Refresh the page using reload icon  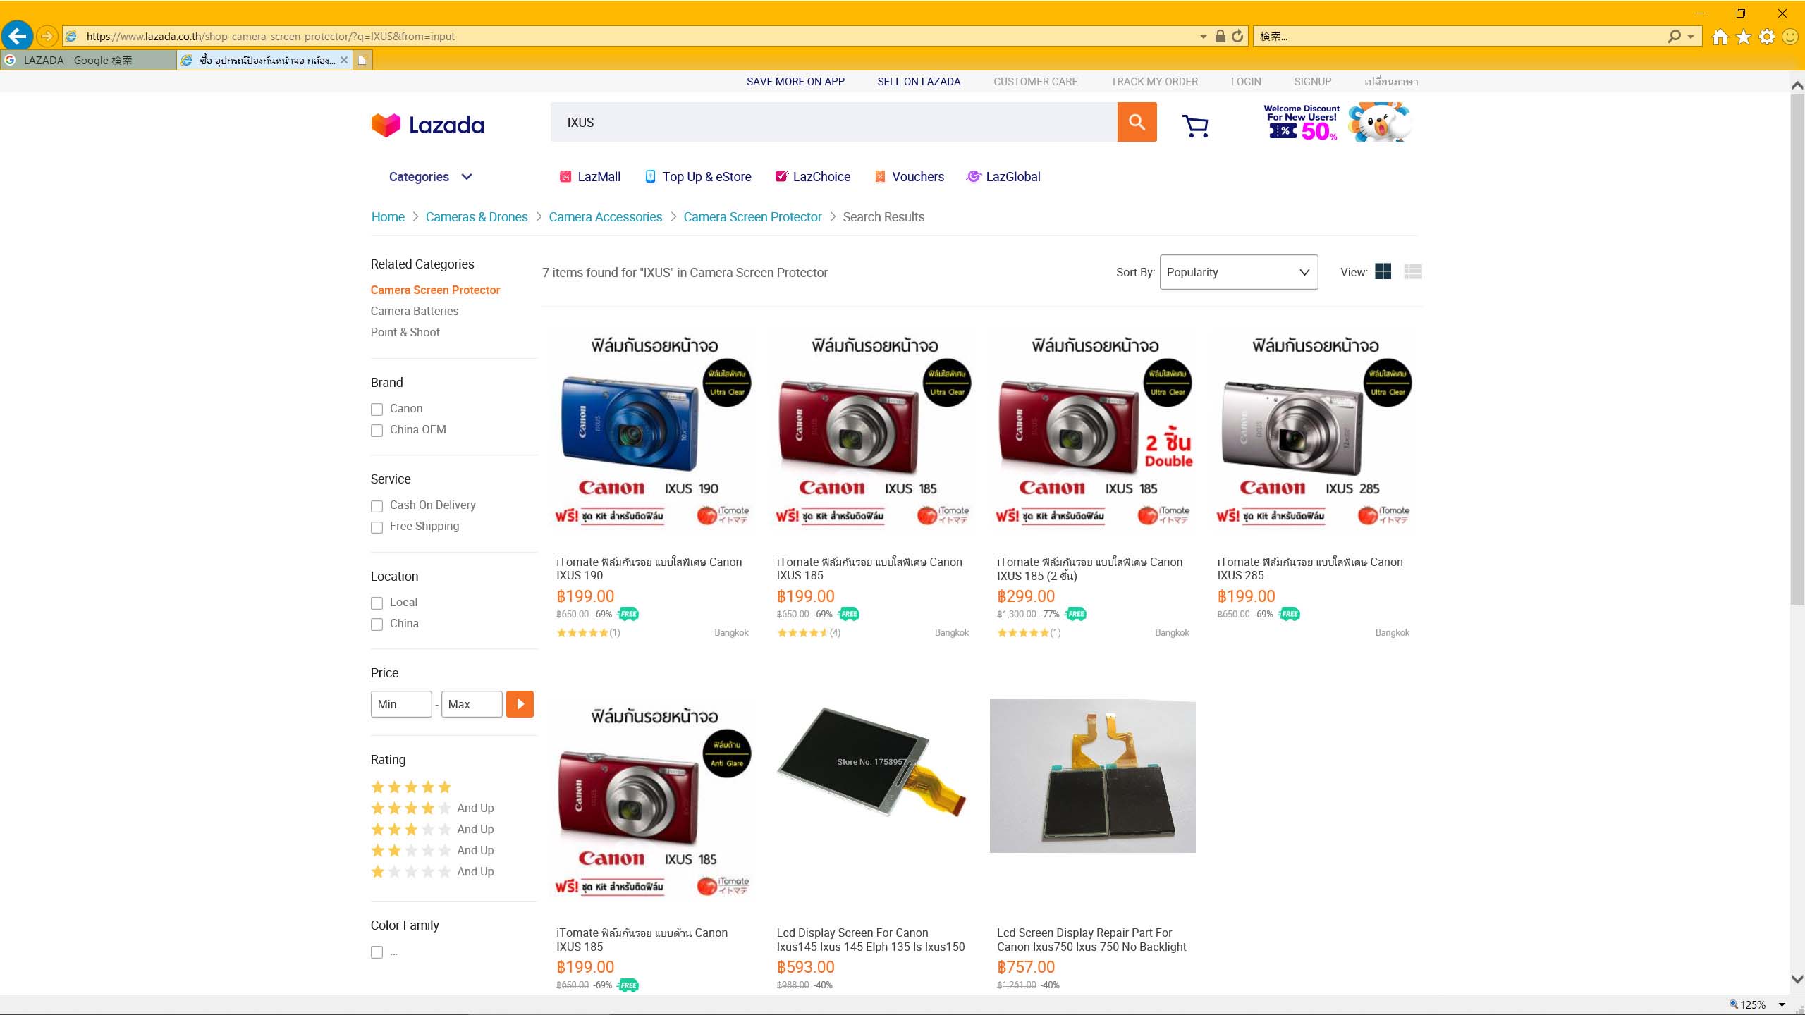coord(1237,36)
